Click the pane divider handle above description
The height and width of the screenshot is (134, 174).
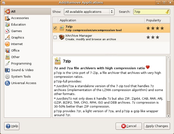[111, 55]
